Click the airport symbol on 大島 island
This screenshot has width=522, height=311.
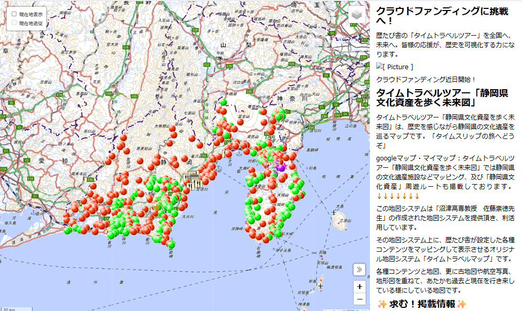tap(334, 213)
